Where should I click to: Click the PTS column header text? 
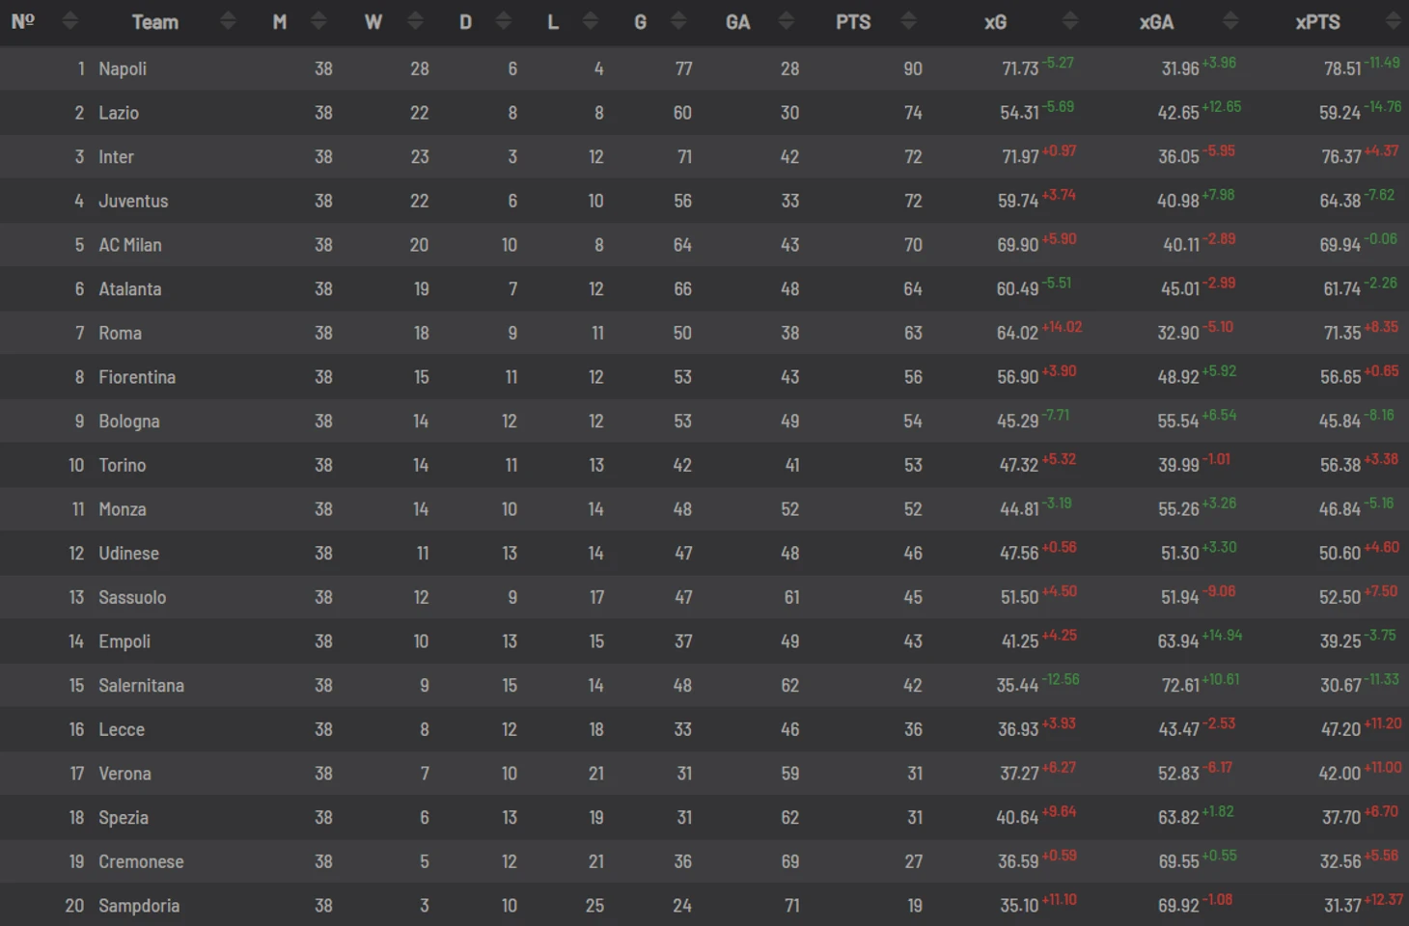point(853,21)
